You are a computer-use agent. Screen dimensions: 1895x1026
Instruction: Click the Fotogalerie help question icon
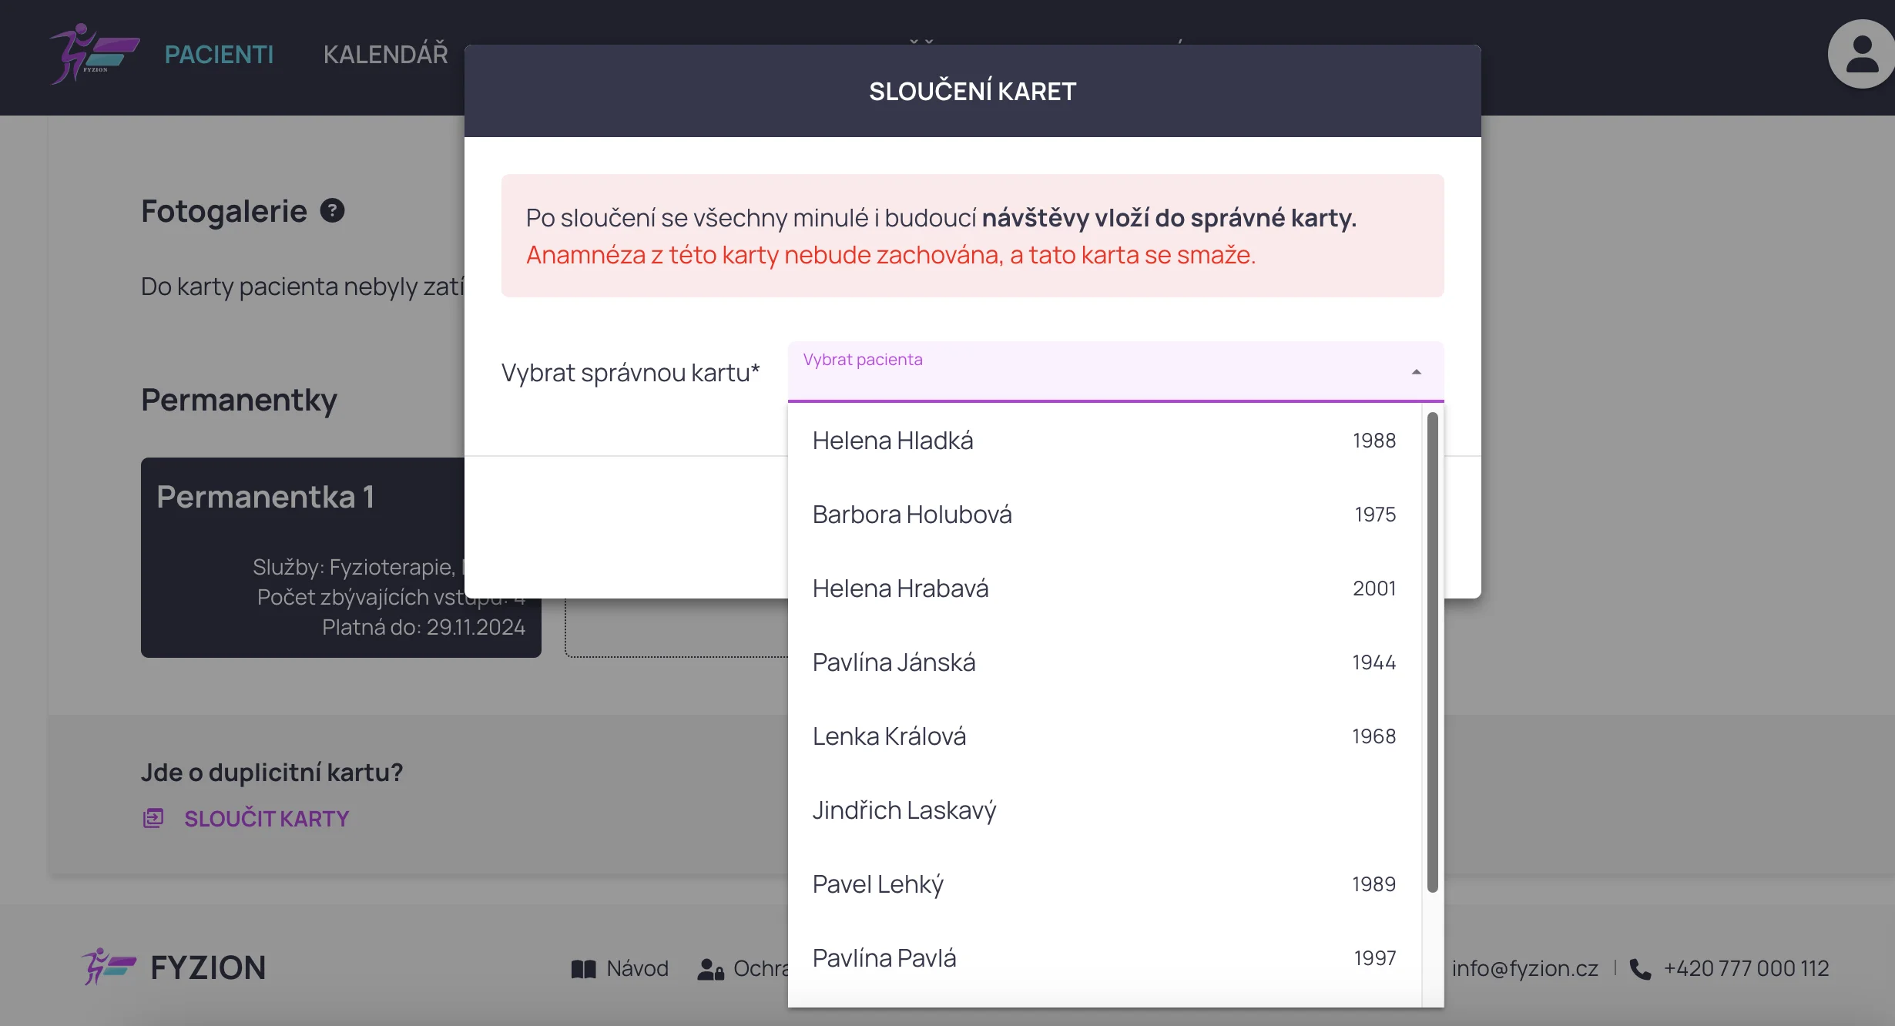(x=332, y=210)
